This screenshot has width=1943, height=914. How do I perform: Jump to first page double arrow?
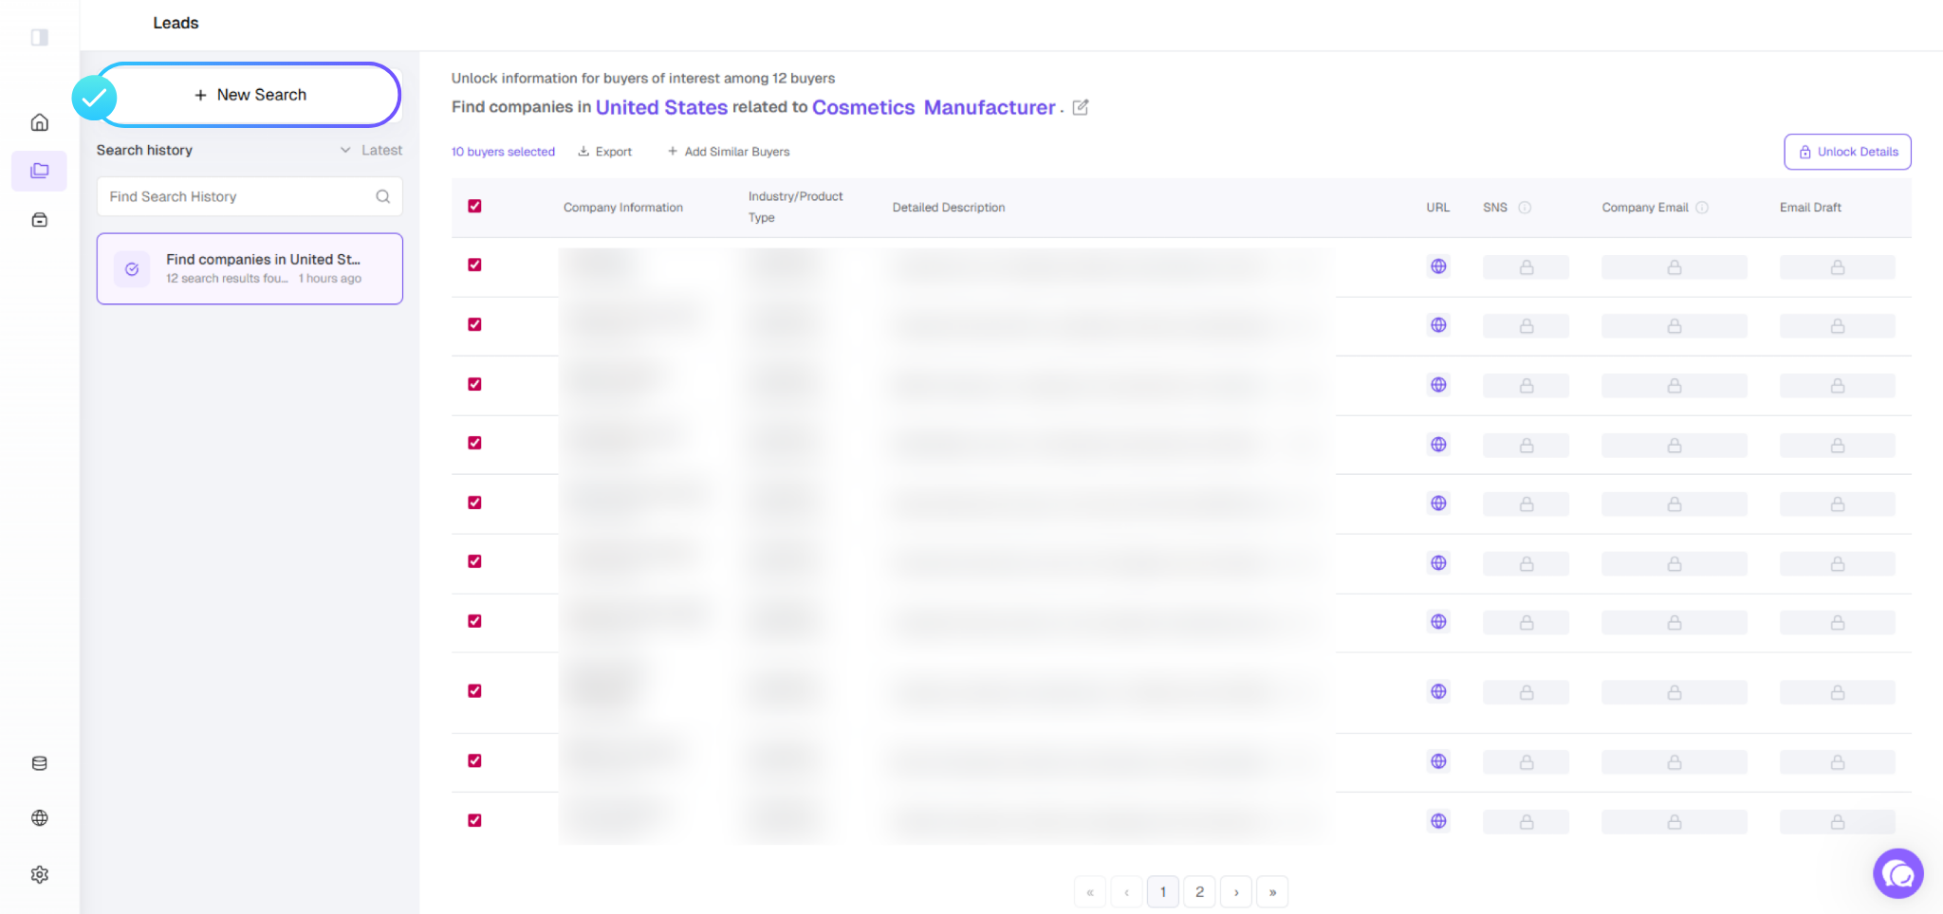tap(1090, 892)
